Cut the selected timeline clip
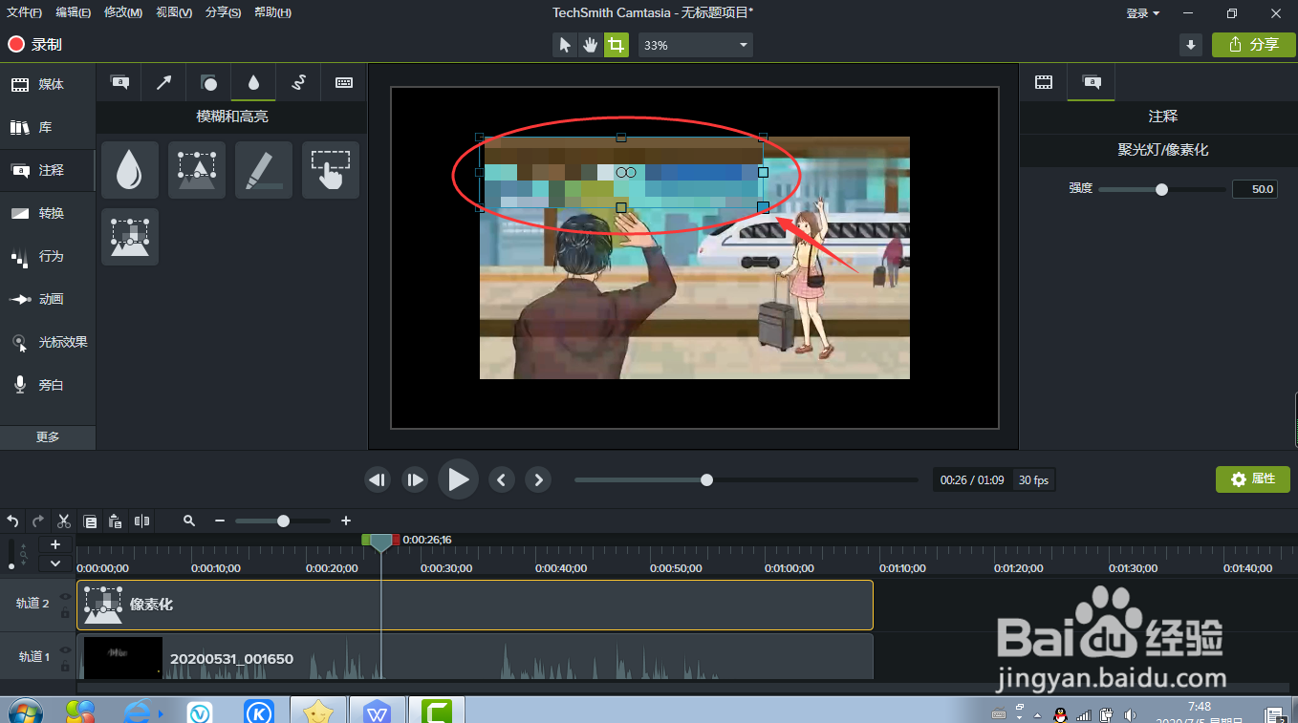1298x723 pixels. (x=64, y=521)
